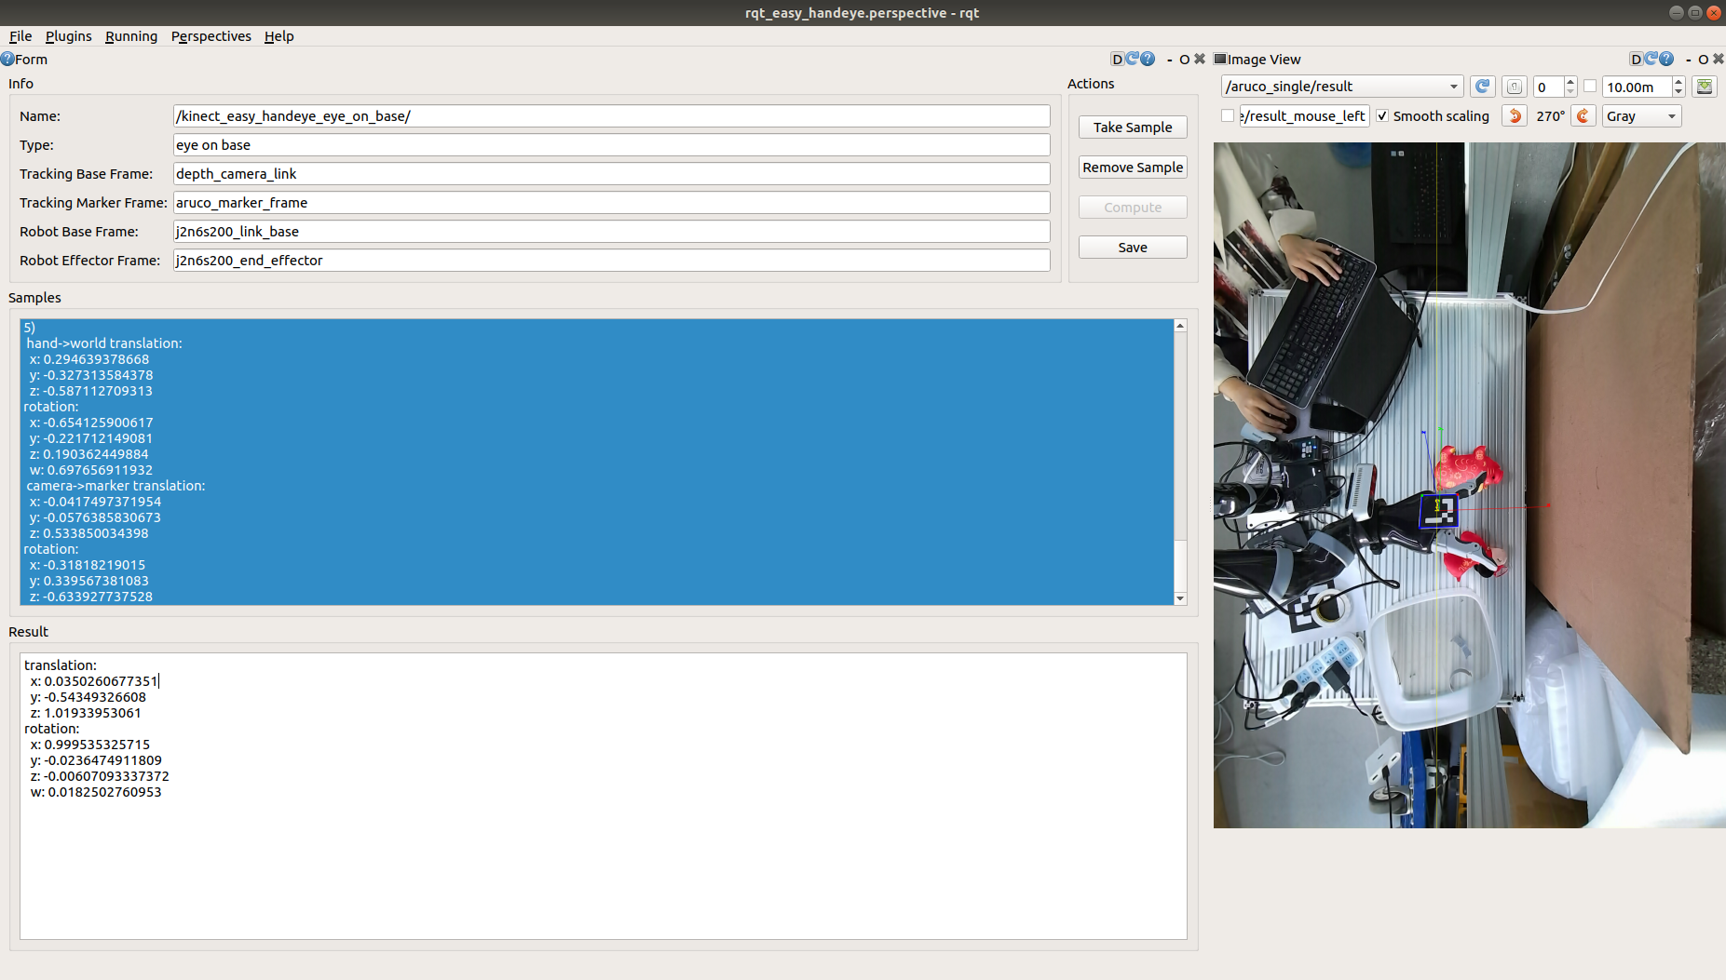1726x980 pixels.
Task: Click the 270° rotation label
Action: pos(1550,116)
